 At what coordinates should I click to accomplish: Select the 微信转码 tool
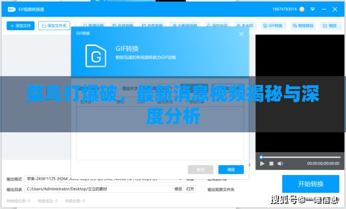pyautogui.click(x=303, y=26)
